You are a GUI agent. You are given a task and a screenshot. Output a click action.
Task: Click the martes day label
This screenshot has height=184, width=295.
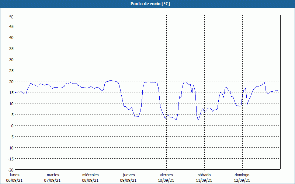point(53,175)
